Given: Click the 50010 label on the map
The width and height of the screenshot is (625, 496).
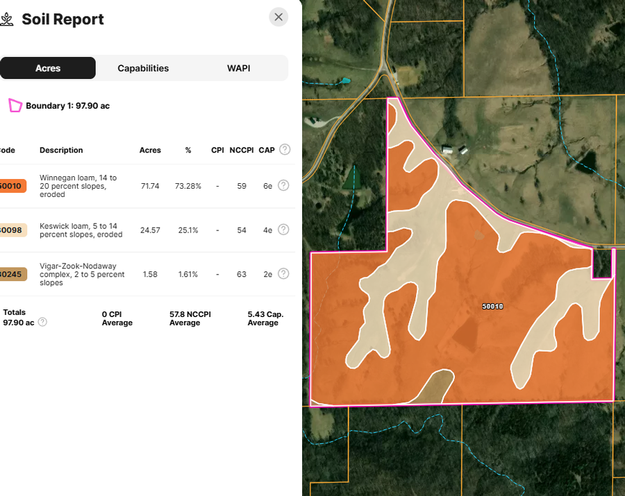Looking at the screenshot, I should (492, 306).
